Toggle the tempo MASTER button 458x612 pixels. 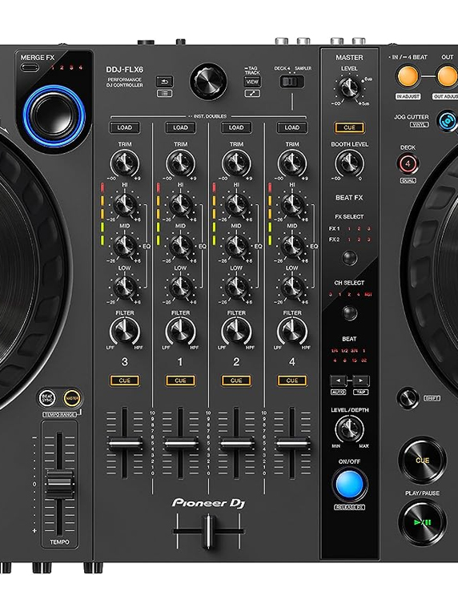click(72, 398)
